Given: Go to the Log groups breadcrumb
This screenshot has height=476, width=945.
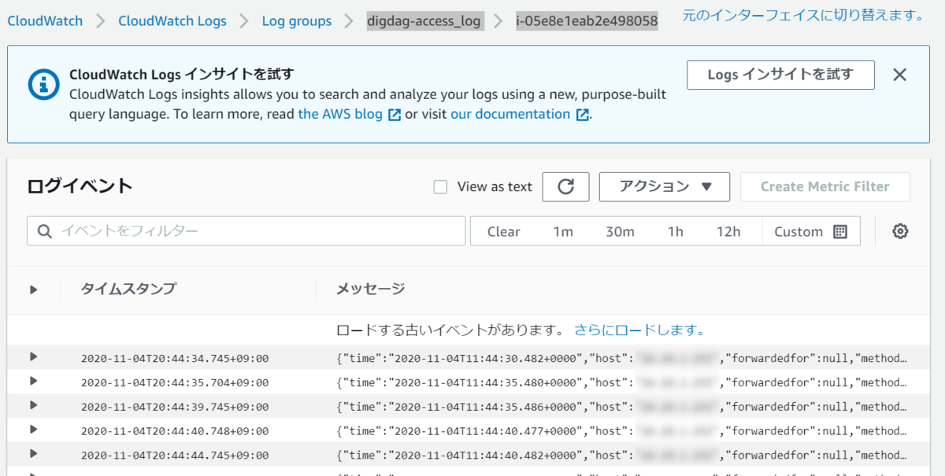Looking at the screenshot, I should [297, 21].
